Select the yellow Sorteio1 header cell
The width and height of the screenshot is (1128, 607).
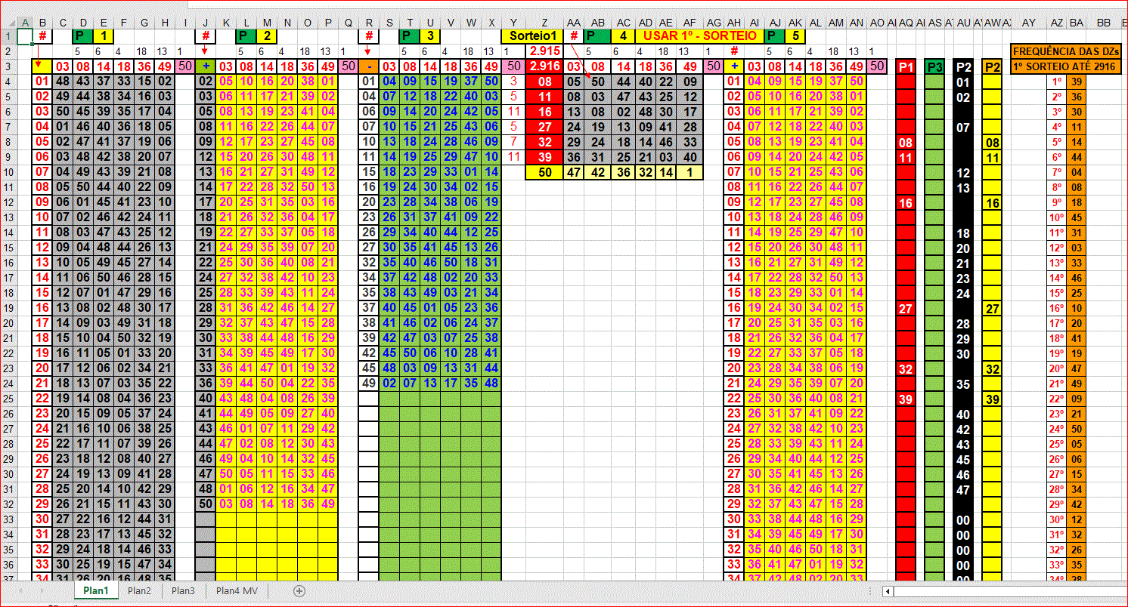pyautogui.click(x=532, y=36)
